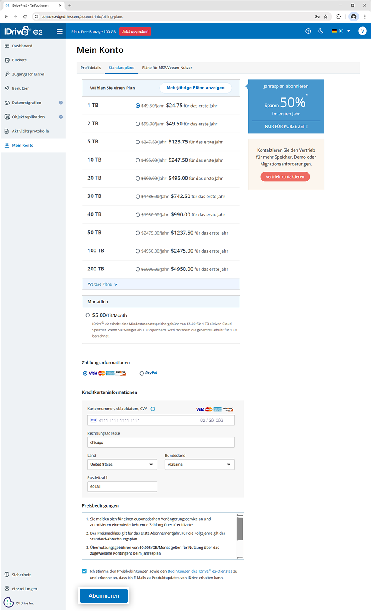Viewport: 371px width, 611px height.
Task: Open the user avatar V menu
Action: tap(362, 31)
